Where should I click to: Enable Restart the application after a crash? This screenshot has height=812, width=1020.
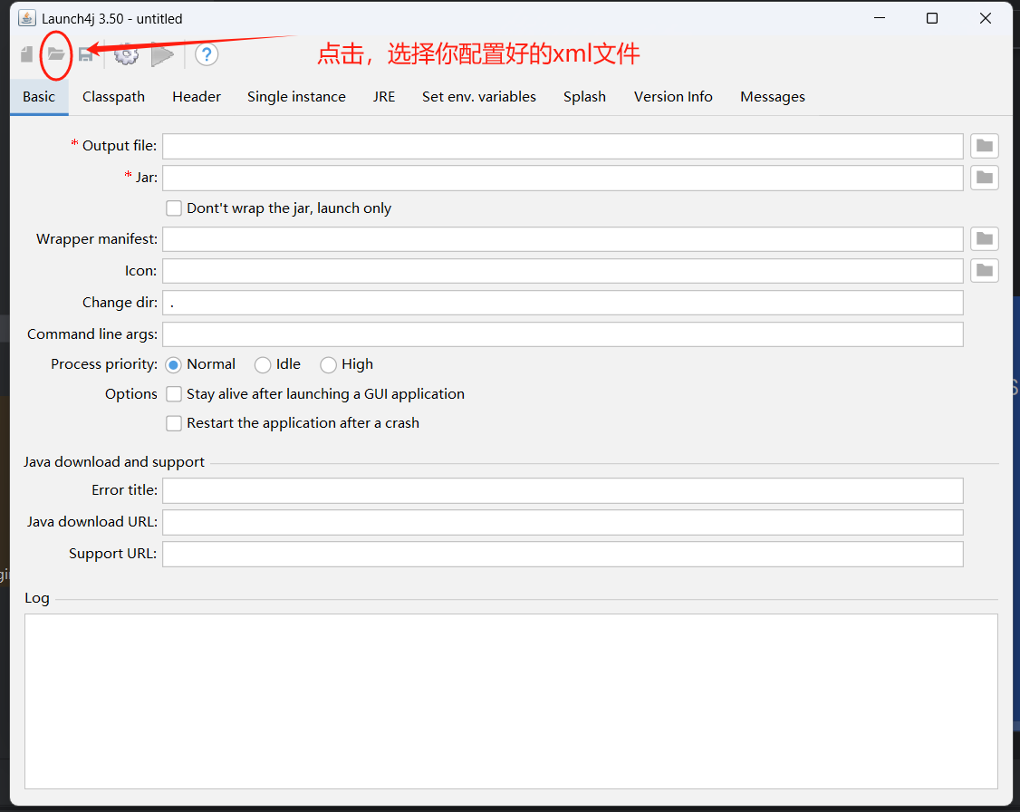174,423
